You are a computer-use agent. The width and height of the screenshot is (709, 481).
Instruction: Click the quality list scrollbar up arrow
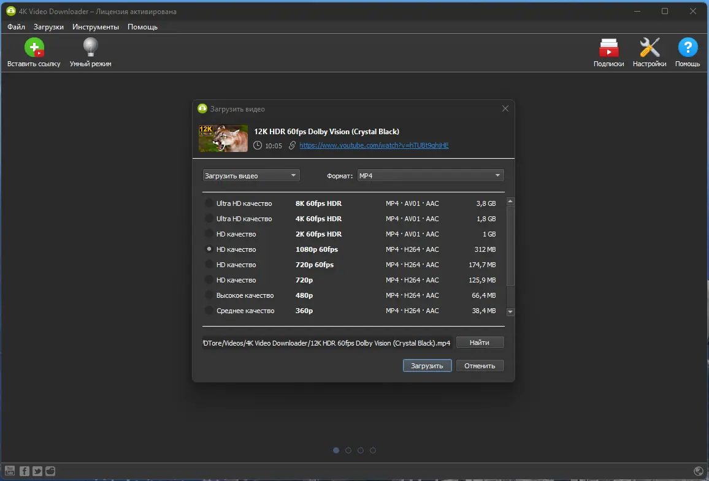(x=510, y=202)
